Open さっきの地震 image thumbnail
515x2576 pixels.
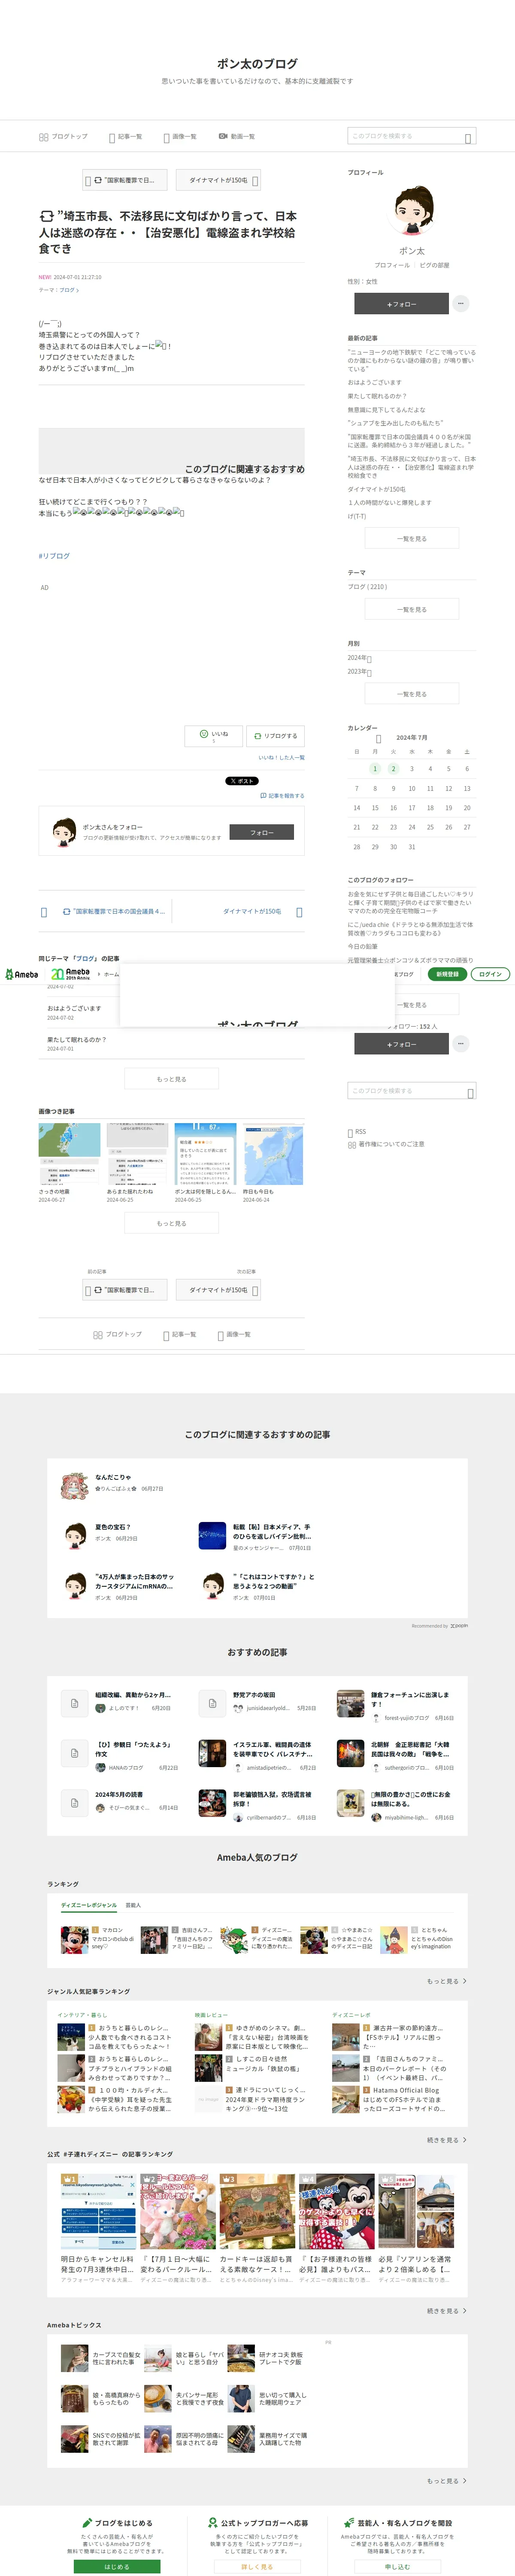[x=70, y=1154]
